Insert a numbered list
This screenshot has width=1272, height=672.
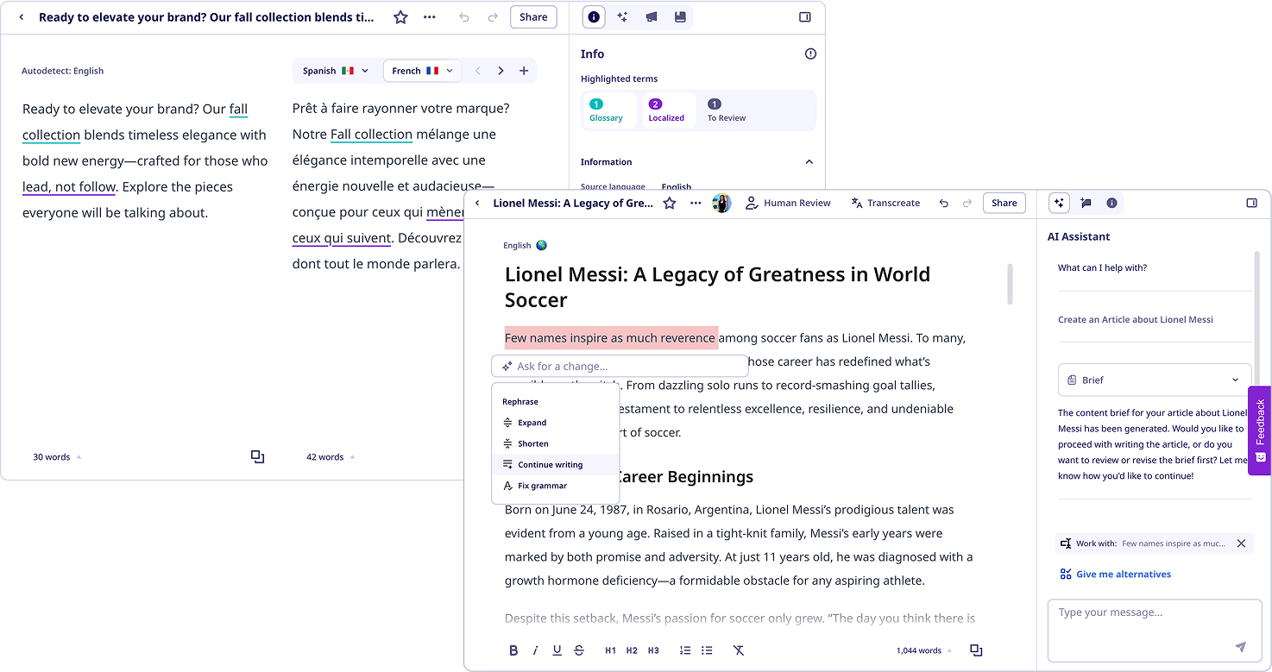(x=685, y=650)
